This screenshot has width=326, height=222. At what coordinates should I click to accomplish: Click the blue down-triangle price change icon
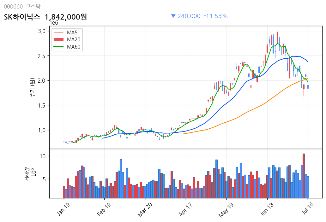[173, 16]
